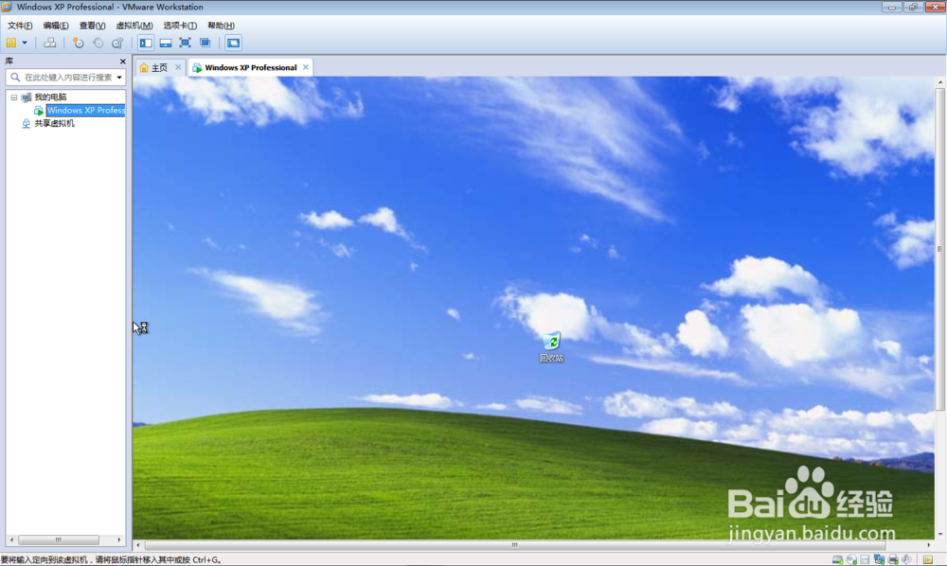Click the VM view vertical scrollbar
This screenshot has width=947, height=566.
click(939, 249)
